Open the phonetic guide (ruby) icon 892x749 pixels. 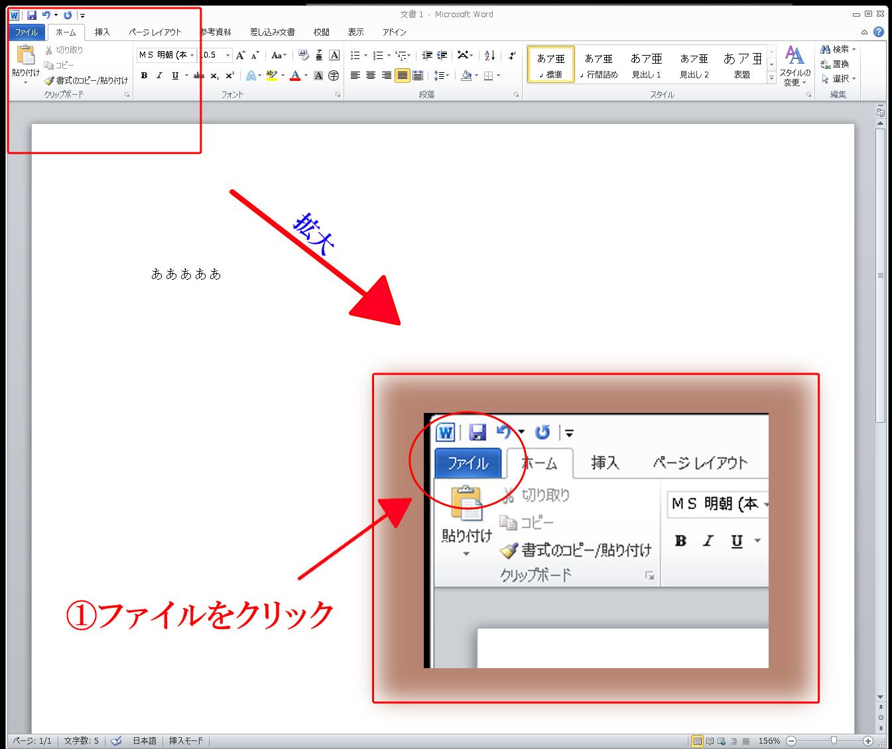click(319, 55)
